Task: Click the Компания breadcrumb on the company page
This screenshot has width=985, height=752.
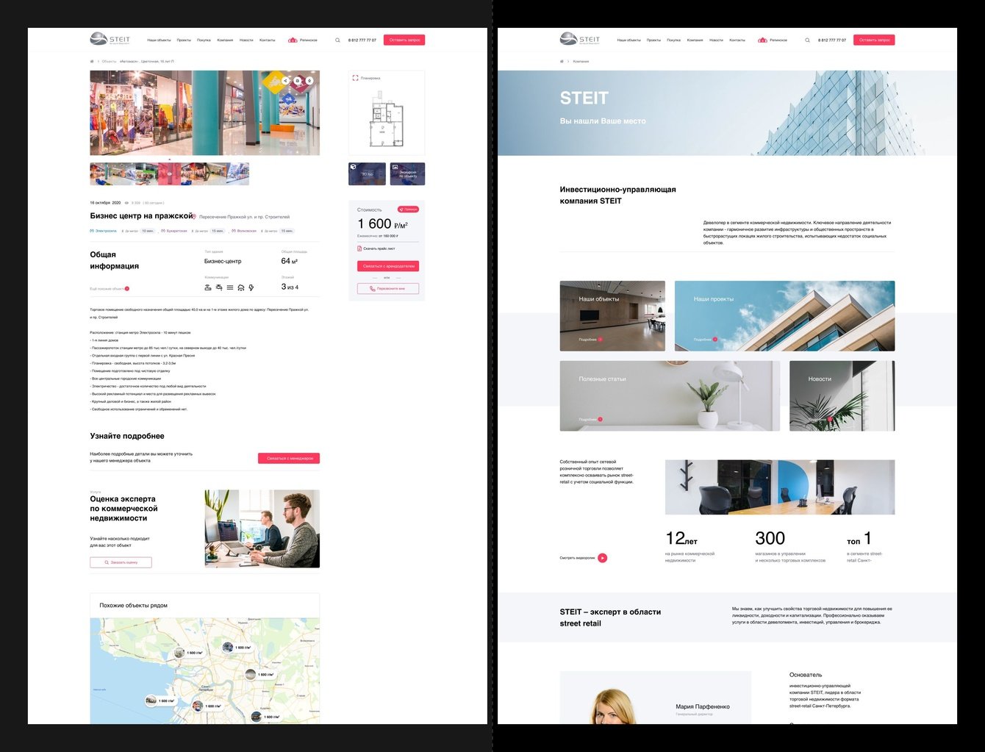Action: [581, 62]
